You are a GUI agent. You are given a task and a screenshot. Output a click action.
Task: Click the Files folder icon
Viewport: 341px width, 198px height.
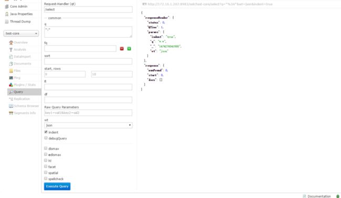coord(11,71)
